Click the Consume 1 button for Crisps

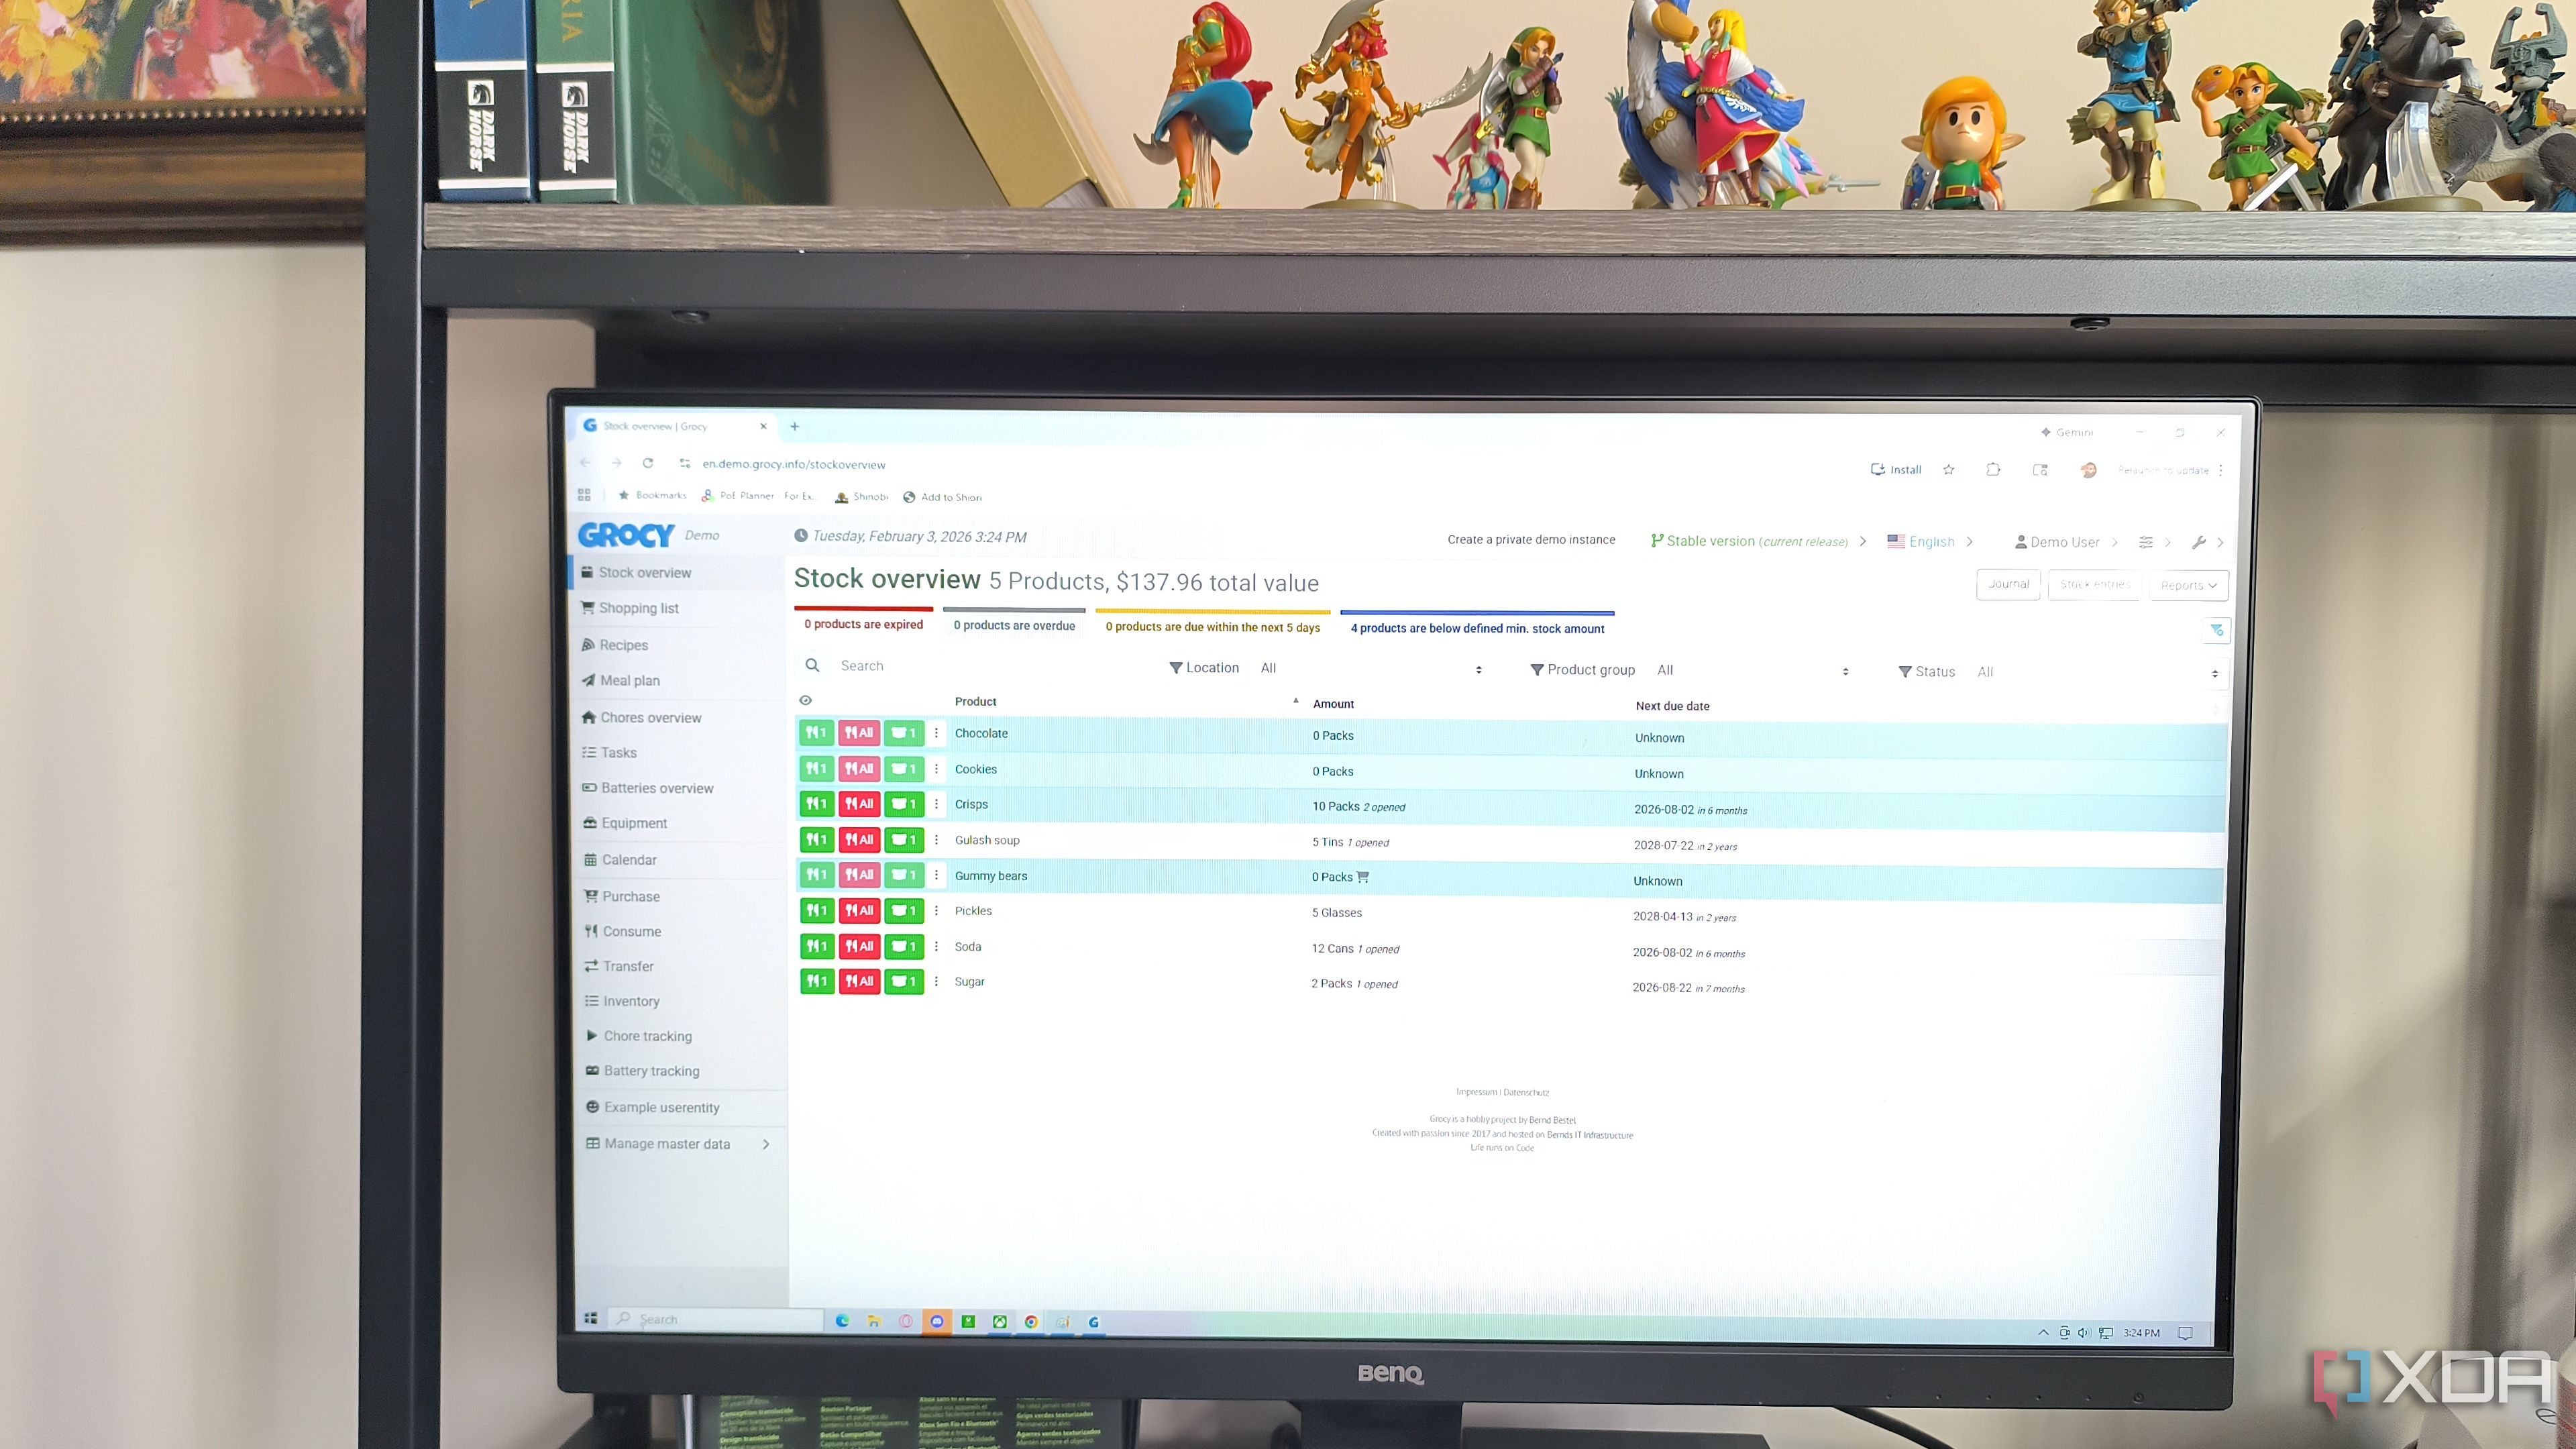click(x=816, y=804)
